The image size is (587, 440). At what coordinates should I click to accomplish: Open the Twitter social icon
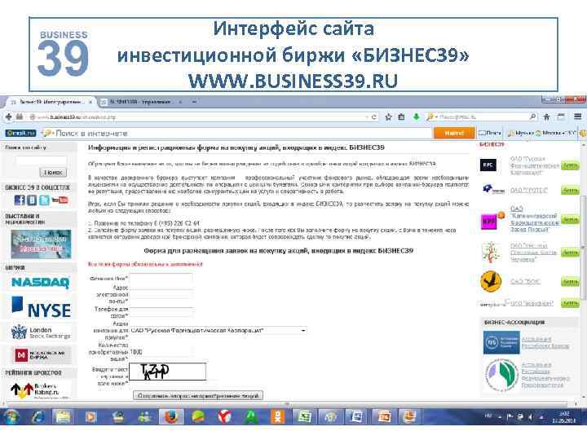click(x=44, y=200)
